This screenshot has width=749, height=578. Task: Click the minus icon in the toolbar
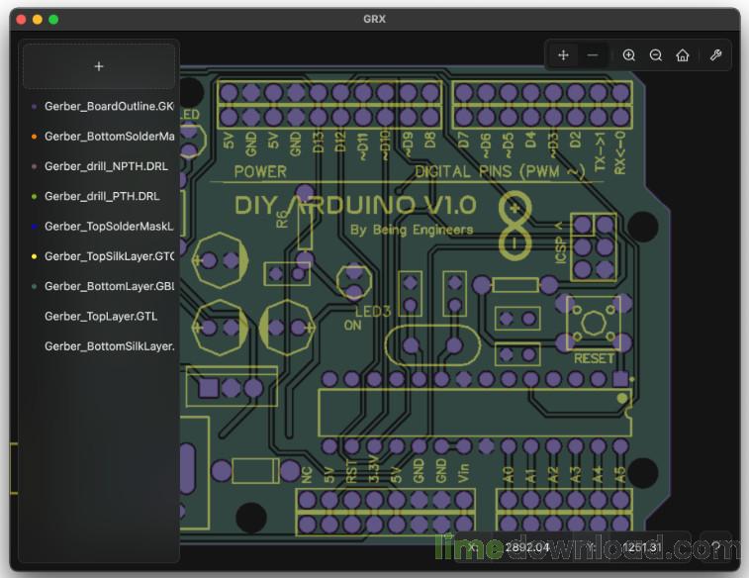click(593, 55)
